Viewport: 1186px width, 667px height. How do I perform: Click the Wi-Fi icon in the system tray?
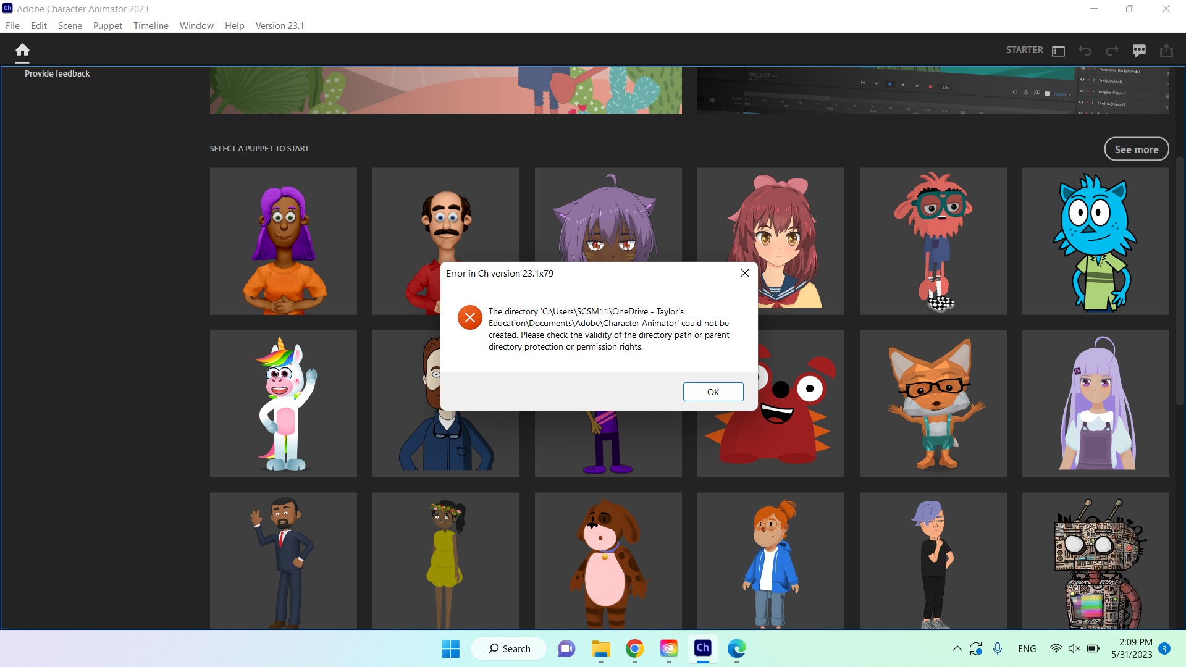1055,648
